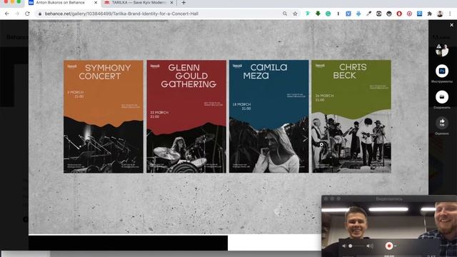457x257 pixels.
Task: Open record options arrow beside record button
Action: (395, 246)
